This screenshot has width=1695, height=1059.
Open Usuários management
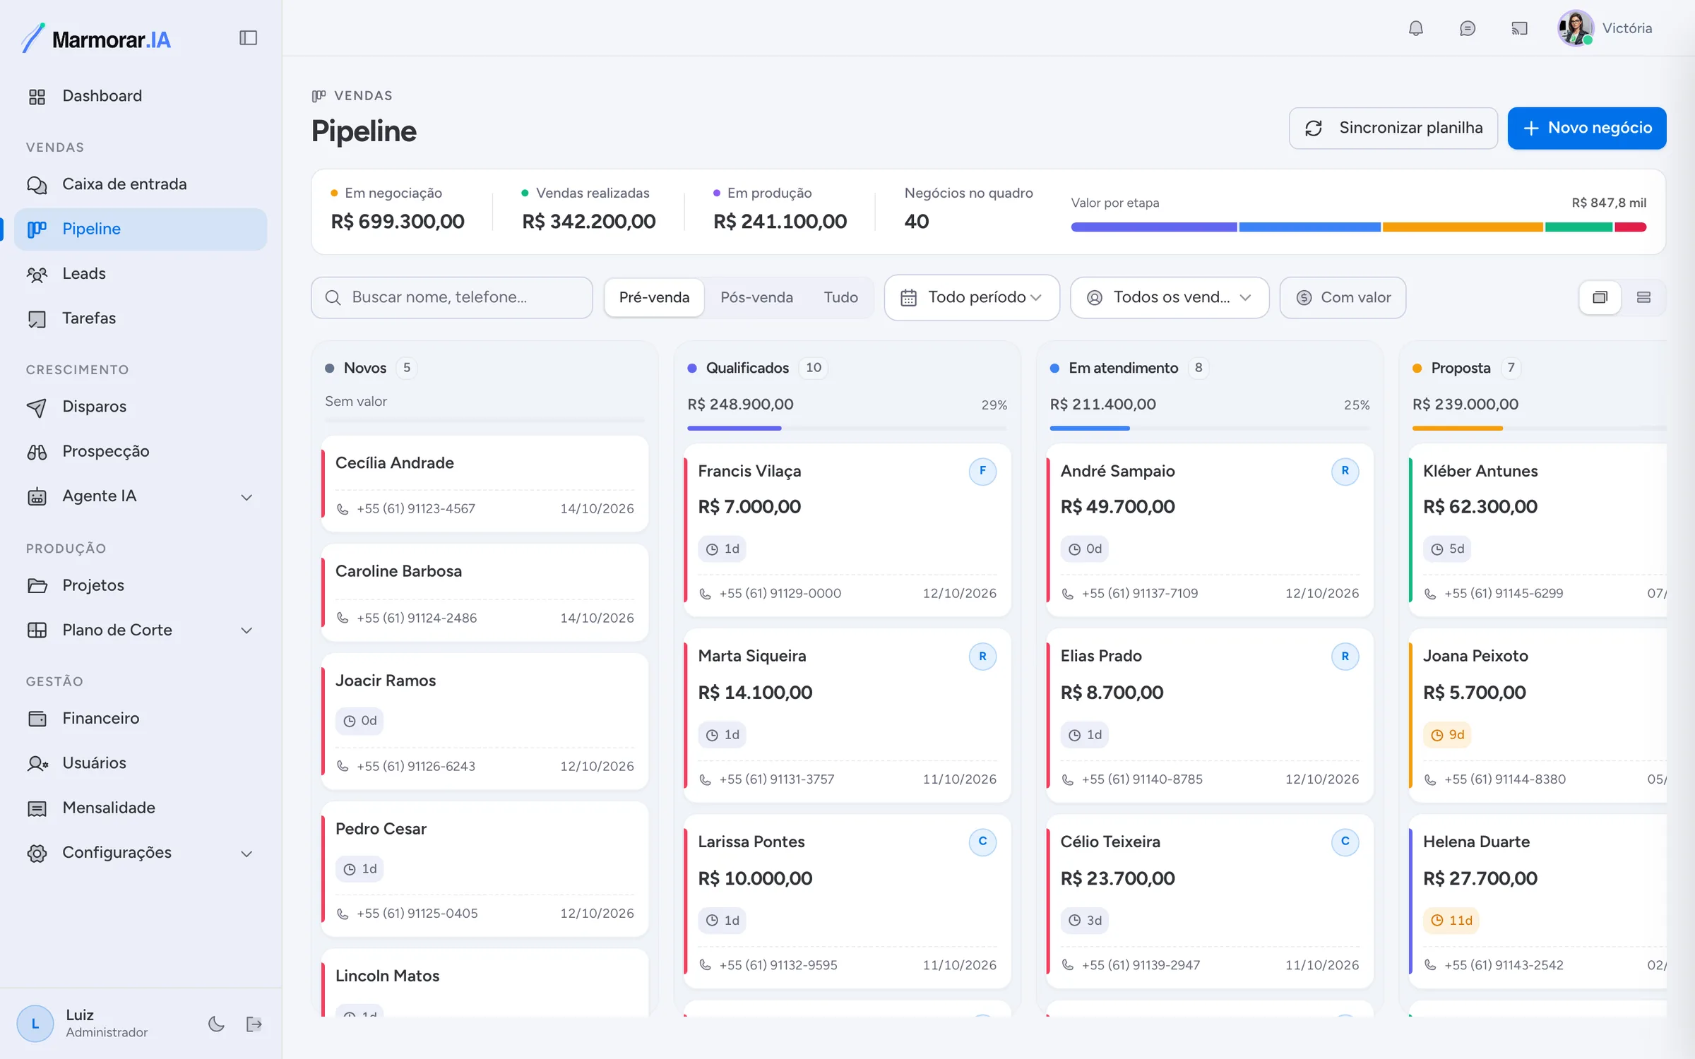tap(141, 763)
